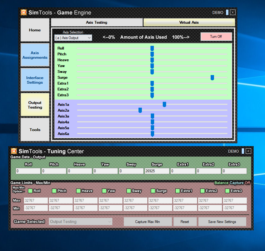265x251 pixels.
Task: Click the SimTools Tuning Center logo icon
Action: point(14,151)
